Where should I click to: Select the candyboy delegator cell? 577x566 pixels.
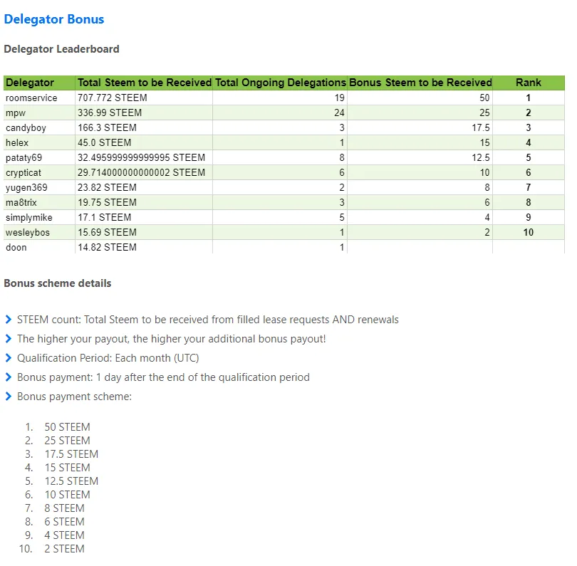[39, 127]
